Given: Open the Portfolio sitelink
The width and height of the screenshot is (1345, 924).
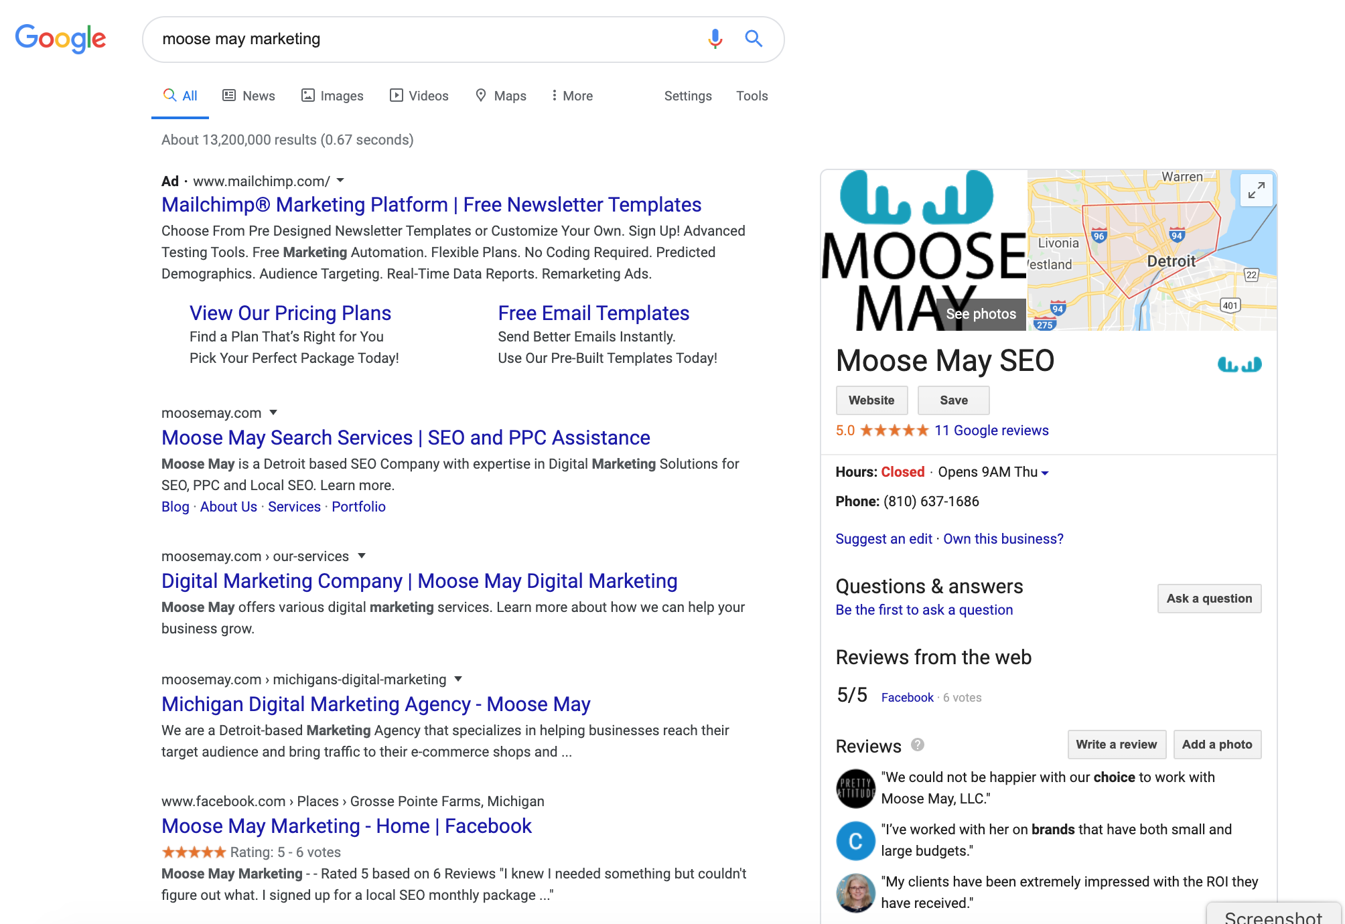Looking at the screenshot, I should tap(358, 507).
